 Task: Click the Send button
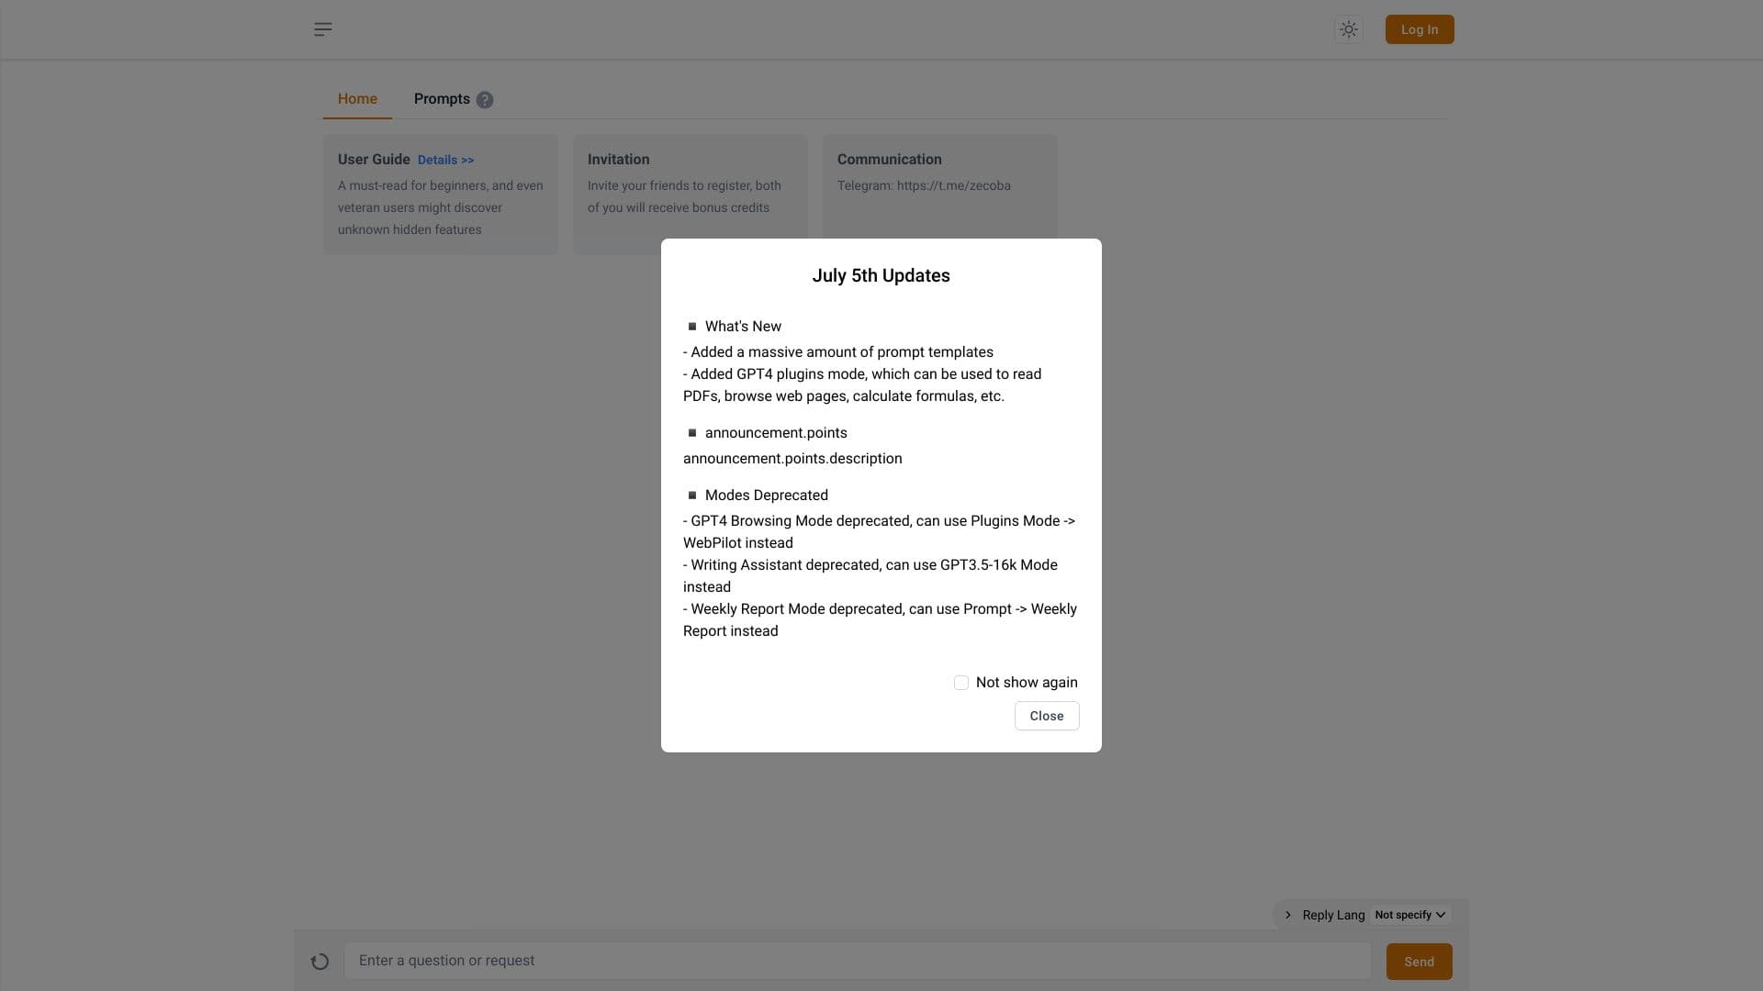pyautogui.click(x=1419, y=961)
